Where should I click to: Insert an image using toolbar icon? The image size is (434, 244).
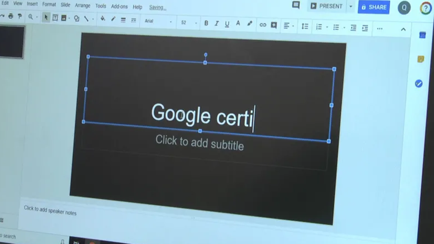pos(64,18)
